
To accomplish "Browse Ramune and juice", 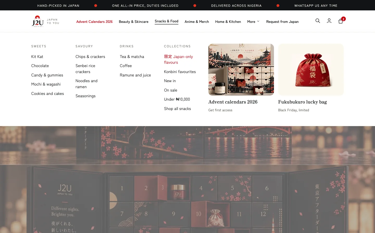I will [135, 75].
